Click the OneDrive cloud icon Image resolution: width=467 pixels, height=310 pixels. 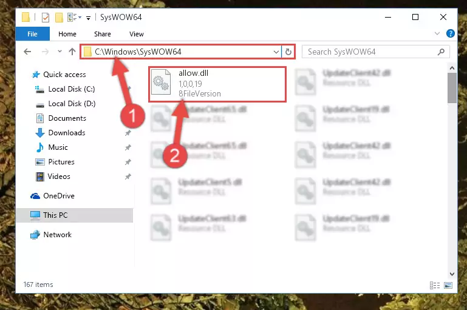[x=35, y=196]
